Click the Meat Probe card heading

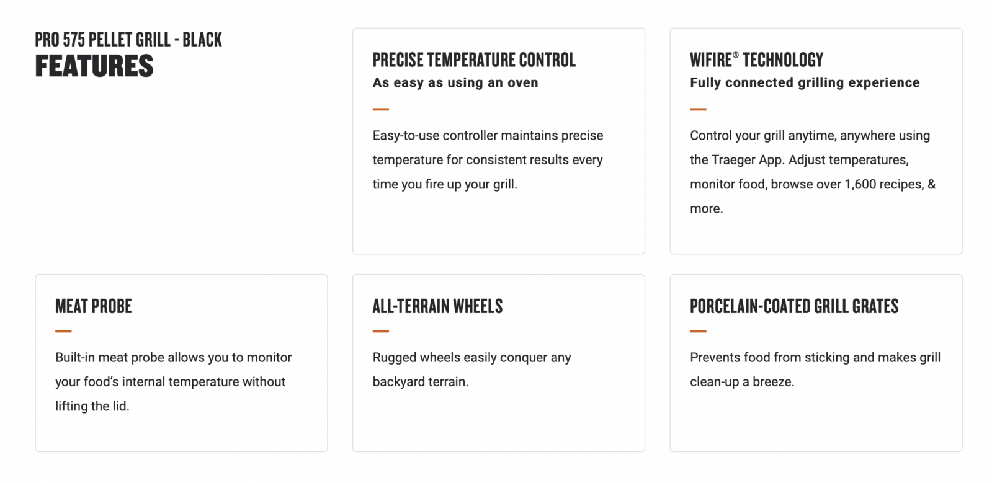94,306
